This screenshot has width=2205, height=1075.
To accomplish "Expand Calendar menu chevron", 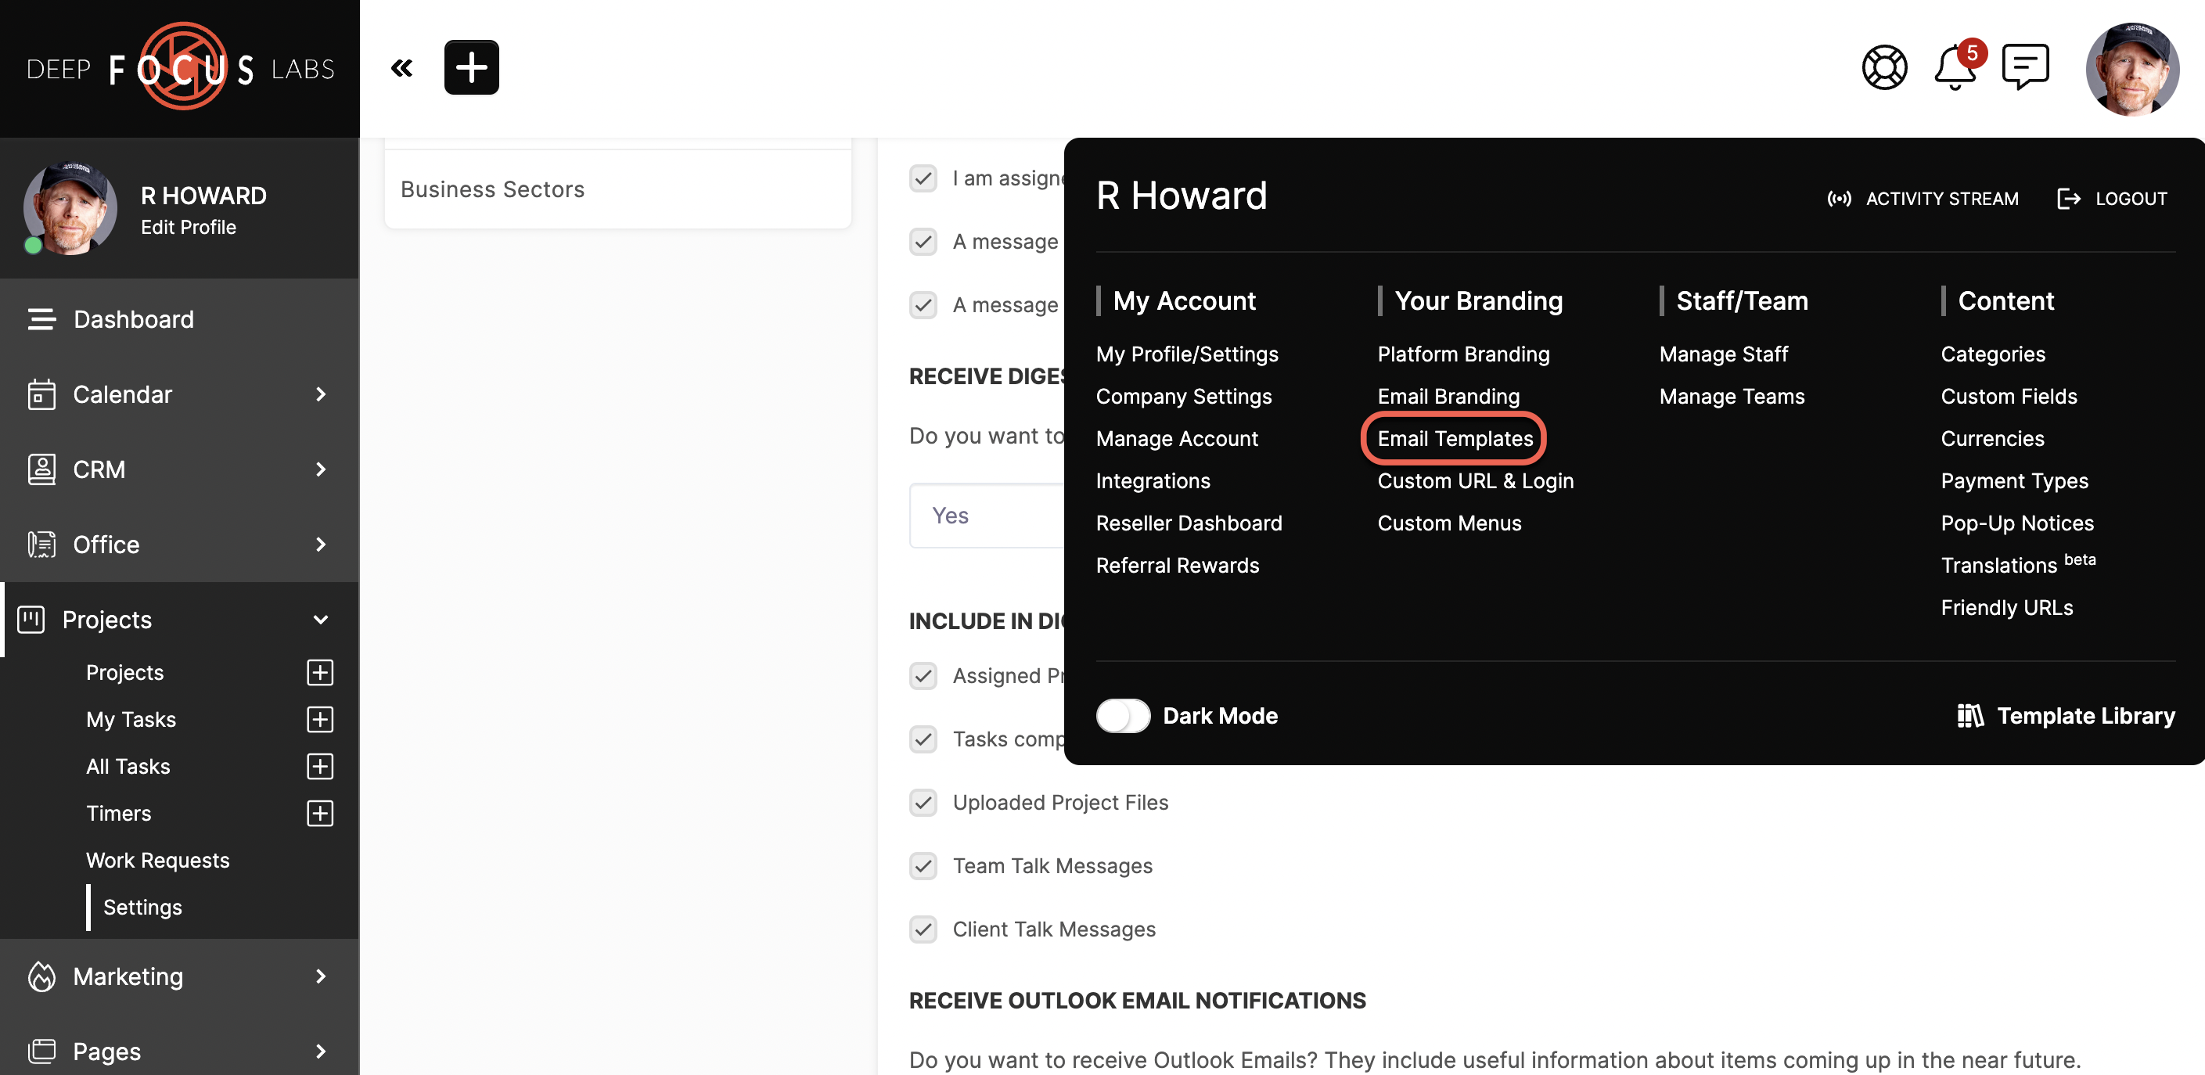I will (321, 394).
